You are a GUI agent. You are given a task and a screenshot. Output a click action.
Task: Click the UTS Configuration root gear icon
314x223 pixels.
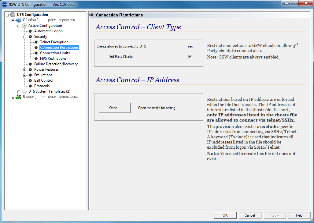13,15
